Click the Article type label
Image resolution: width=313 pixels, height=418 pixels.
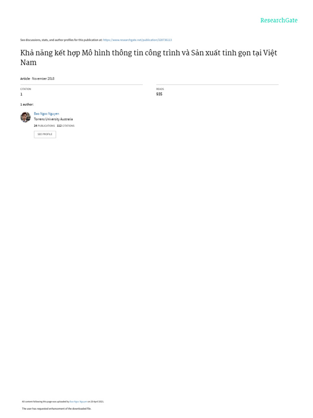pyautogui.click(x=25, y=79)
